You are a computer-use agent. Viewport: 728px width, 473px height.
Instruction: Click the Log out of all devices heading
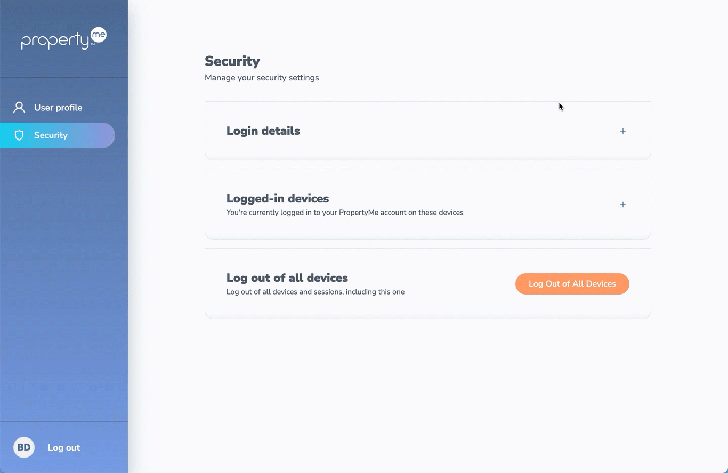(x=287, y=278)
